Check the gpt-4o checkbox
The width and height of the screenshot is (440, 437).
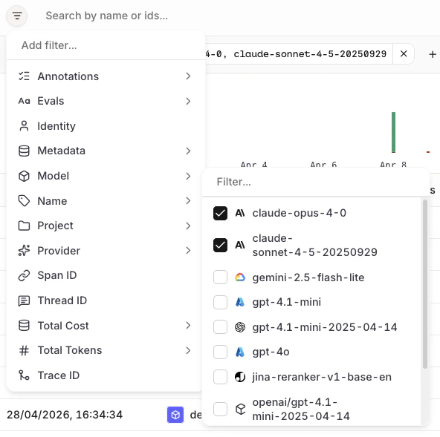[x=220, y=352]
